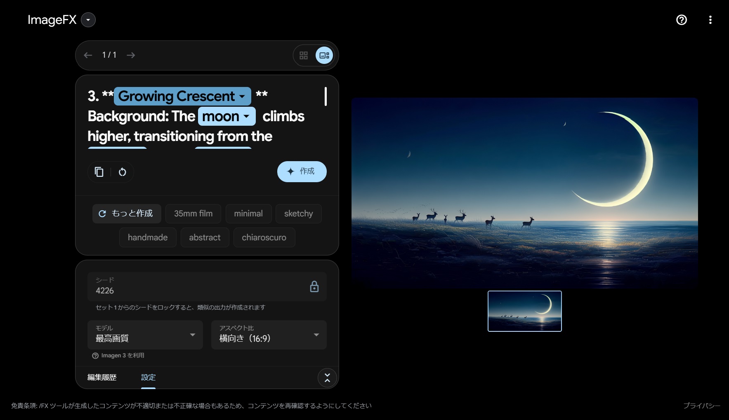Open the モデル 最高画質 dropdown
This screenshot has height=420, width=729.
[x=145, y=335]
